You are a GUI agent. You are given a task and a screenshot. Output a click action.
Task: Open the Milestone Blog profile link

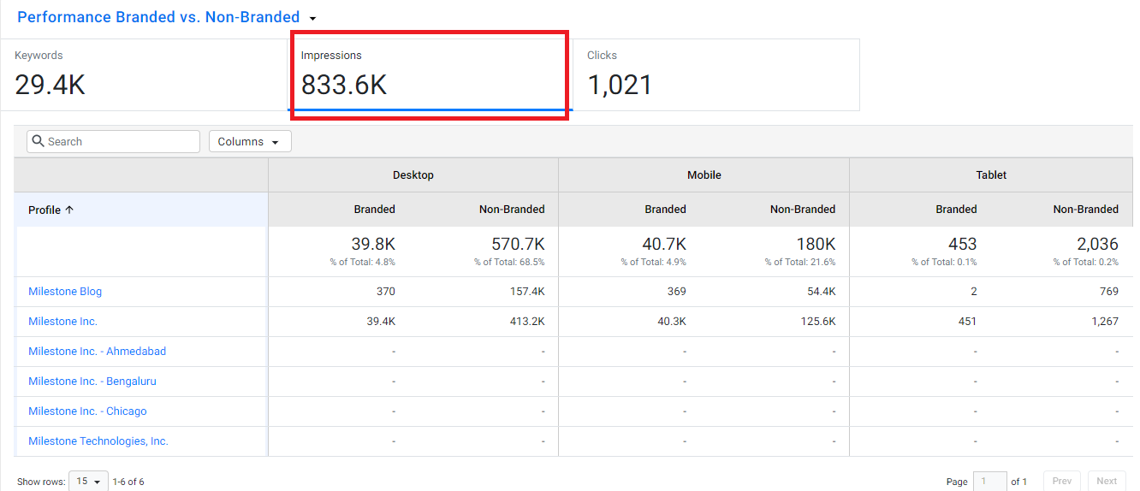65,292
